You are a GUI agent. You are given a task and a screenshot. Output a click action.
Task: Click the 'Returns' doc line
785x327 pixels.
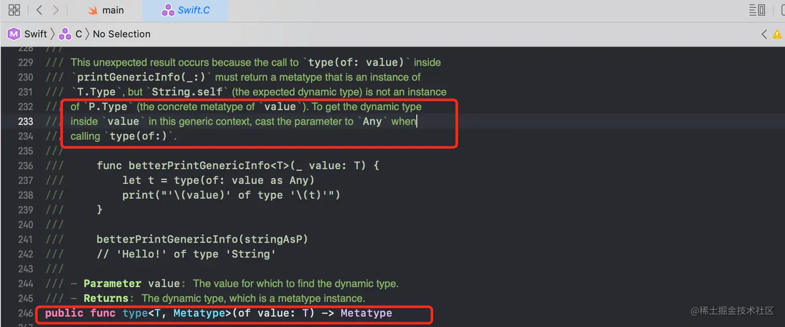click(x=218, y=298)
